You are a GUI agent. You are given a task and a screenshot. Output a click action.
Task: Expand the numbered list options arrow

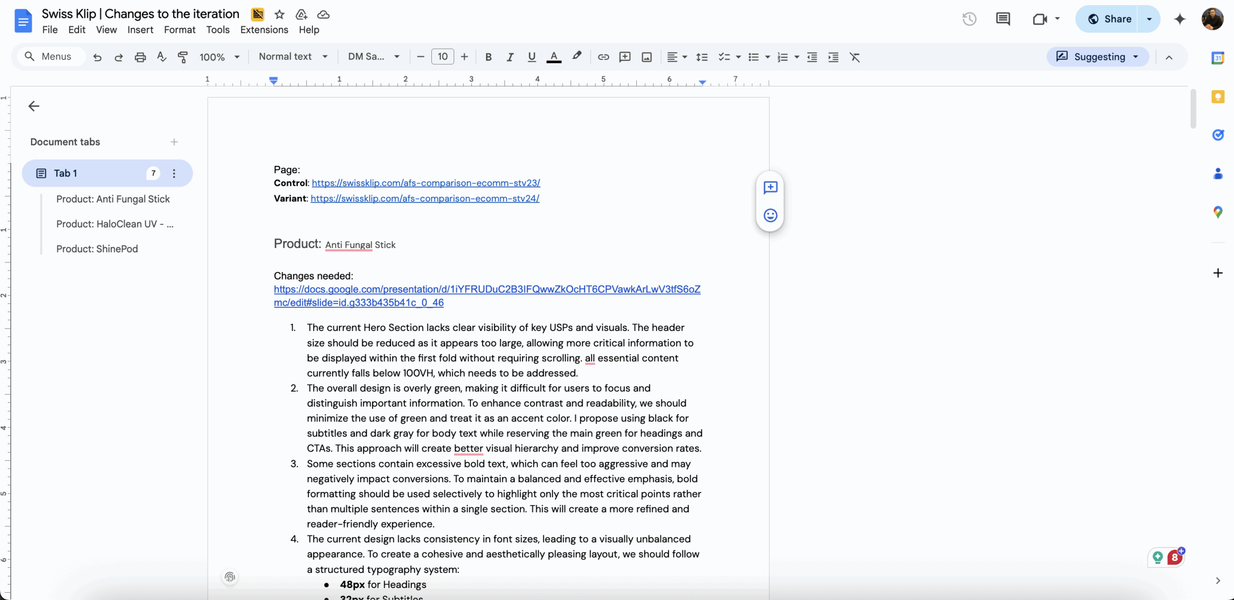point(796,57)
